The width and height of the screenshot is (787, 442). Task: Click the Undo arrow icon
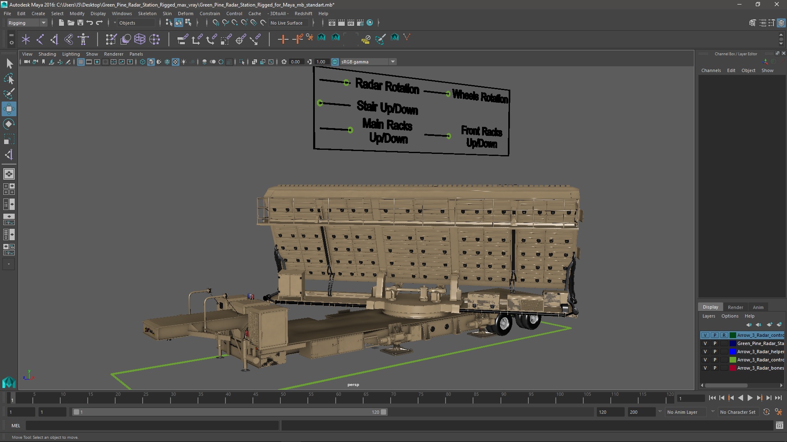[90, 23]
